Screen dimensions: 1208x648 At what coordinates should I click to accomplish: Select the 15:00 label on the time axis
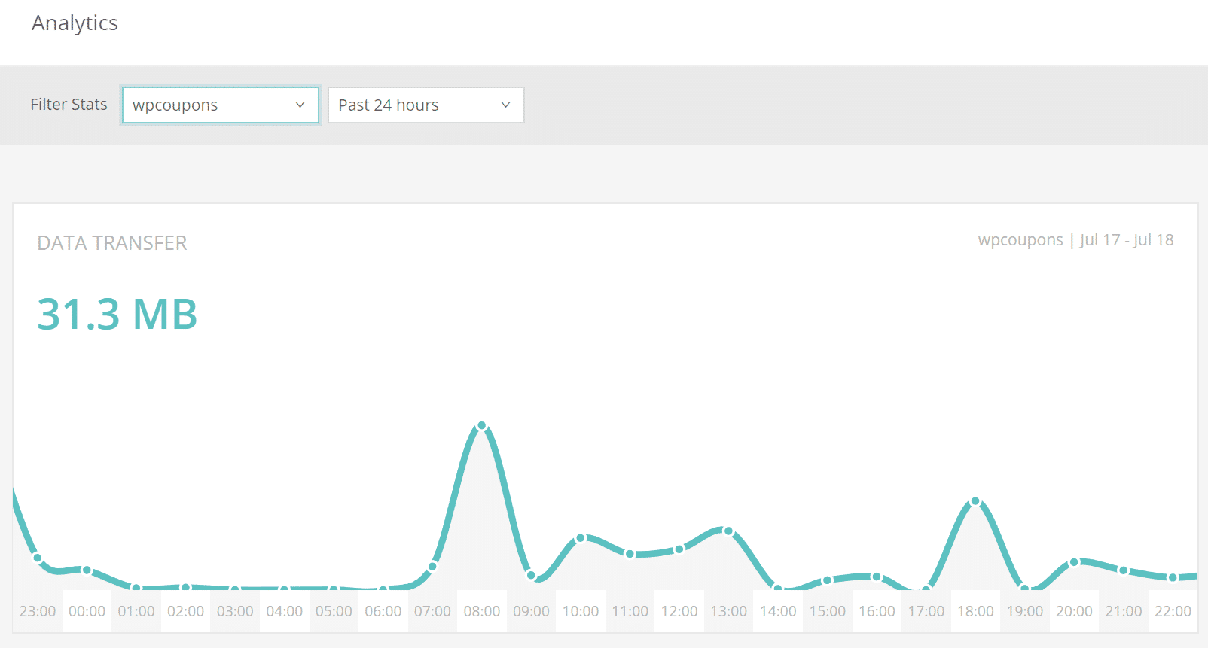coord(827,611)
